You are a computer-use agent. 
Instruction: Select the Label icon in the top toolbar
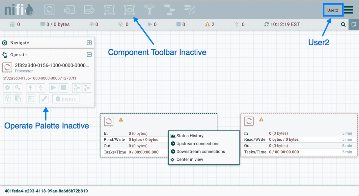tap(190, 10)
